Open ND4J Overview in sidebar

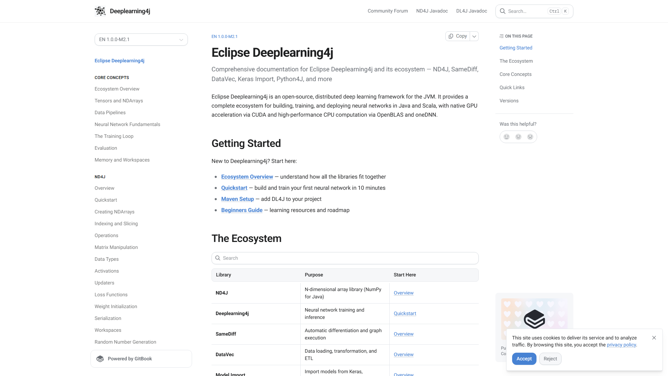104,188
